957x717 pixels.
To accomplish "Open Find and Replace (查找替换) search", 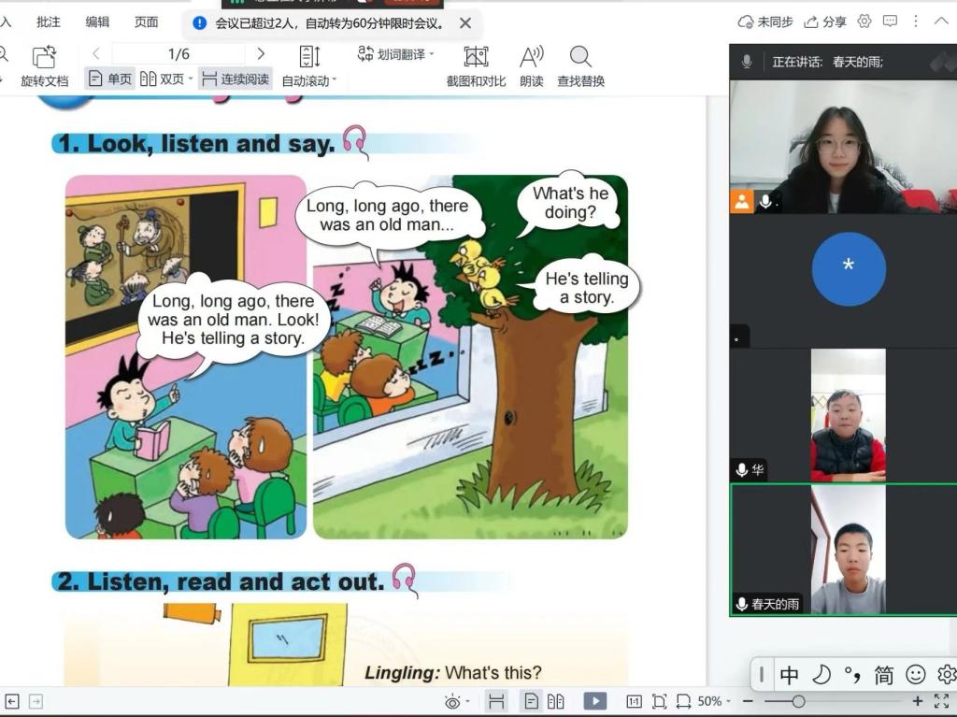I will (580, 57).
